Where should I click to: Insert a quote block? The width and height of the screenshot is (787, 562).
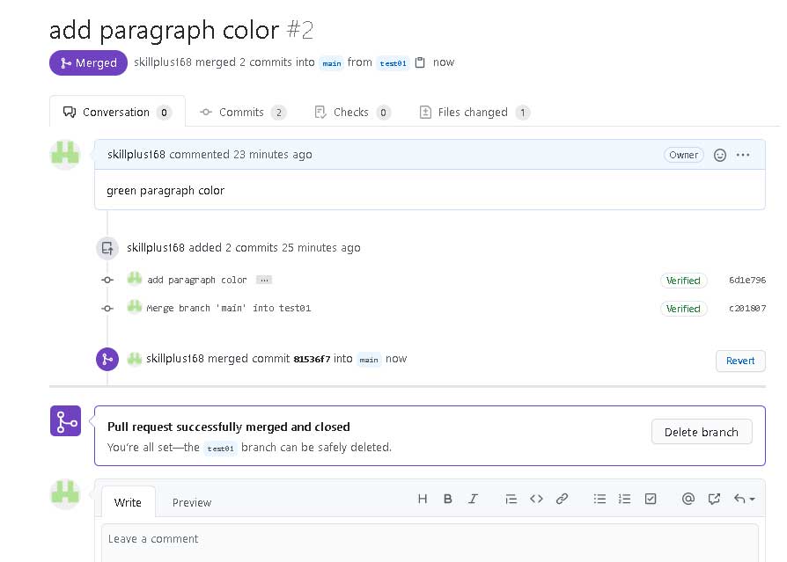pos(511,499)
